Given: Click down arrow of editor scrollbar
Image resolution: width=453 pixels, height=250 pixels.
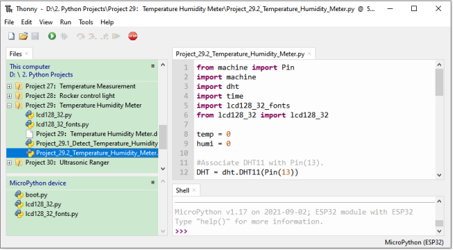Looking at the screenshot, I should [440, 175].
